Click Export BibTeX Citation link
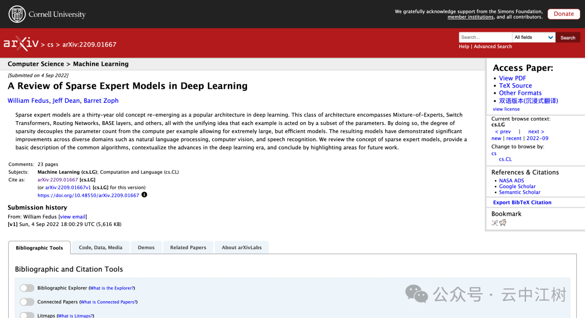The image size is (585, 318). (x=522, y=202)
